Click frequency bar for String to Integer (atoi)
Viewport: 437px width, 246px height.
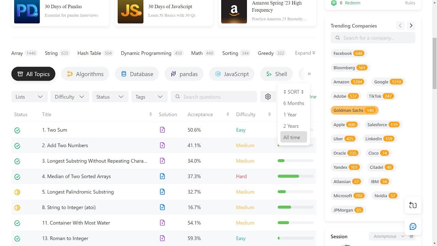296,207
